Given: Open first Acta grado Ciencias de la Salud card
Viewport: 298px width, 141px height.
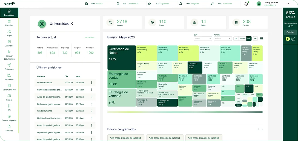Looking at the screenshot, I should point(126,138).
